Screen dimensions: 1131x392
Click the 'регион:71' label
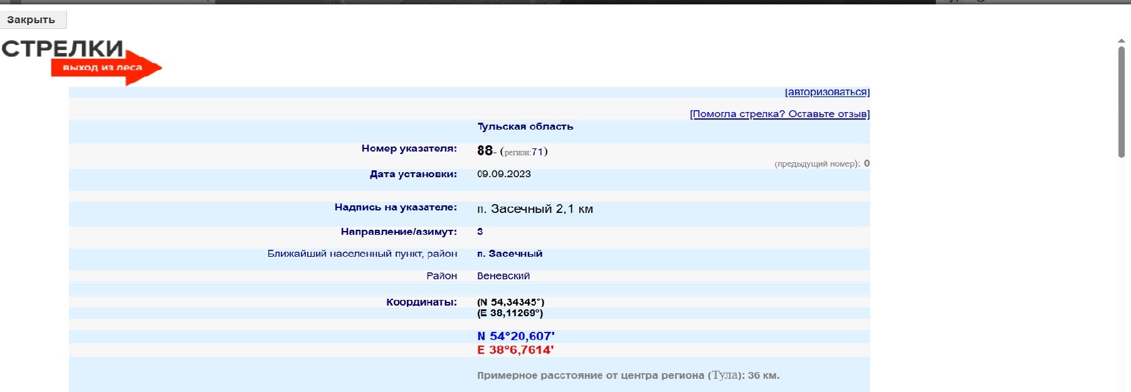523,152
